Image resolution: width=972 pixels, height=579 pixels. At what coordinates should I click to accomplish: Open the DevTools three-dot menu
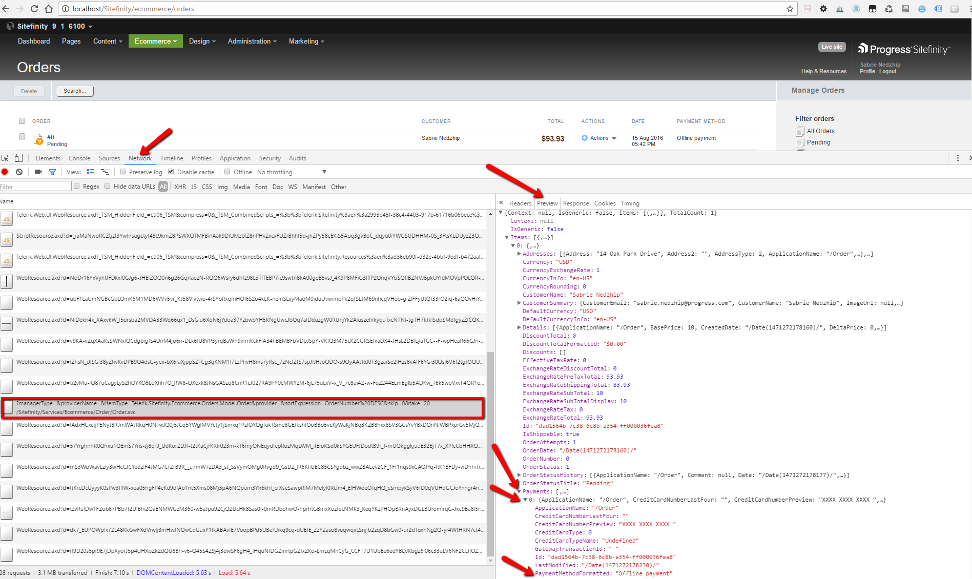point(958,158)
